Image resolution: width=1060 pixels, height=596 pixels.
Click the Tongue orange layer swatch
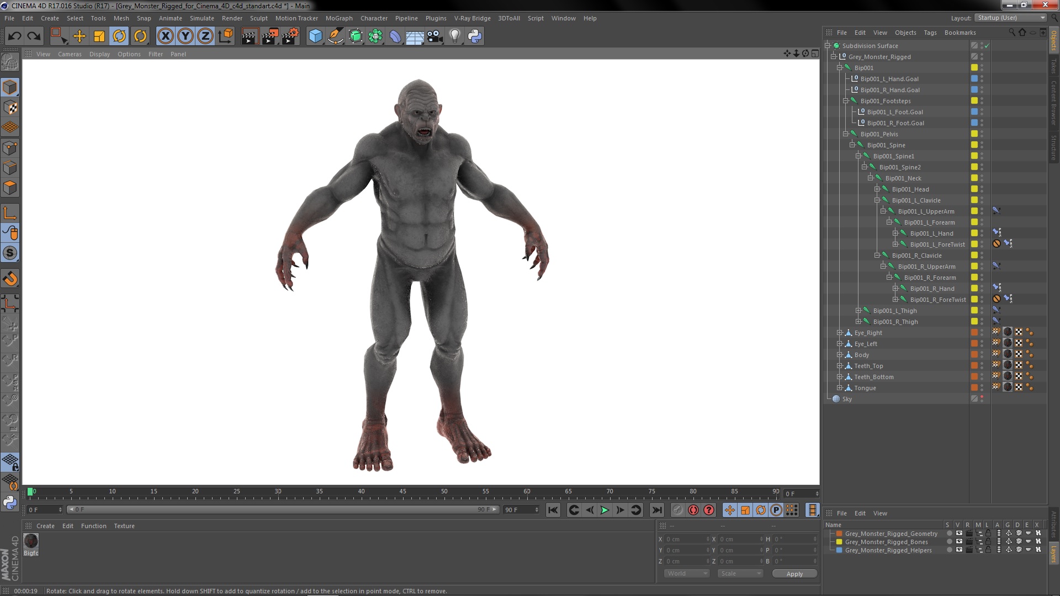974,388
